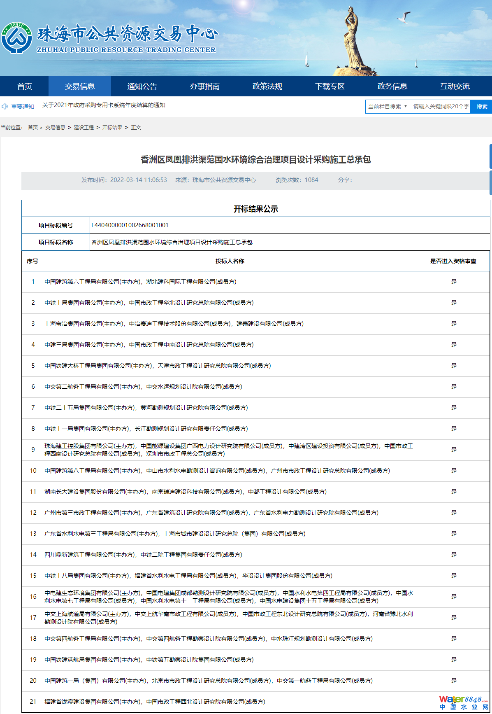Click the speaker icon beside 重要通知

[5, 107]
